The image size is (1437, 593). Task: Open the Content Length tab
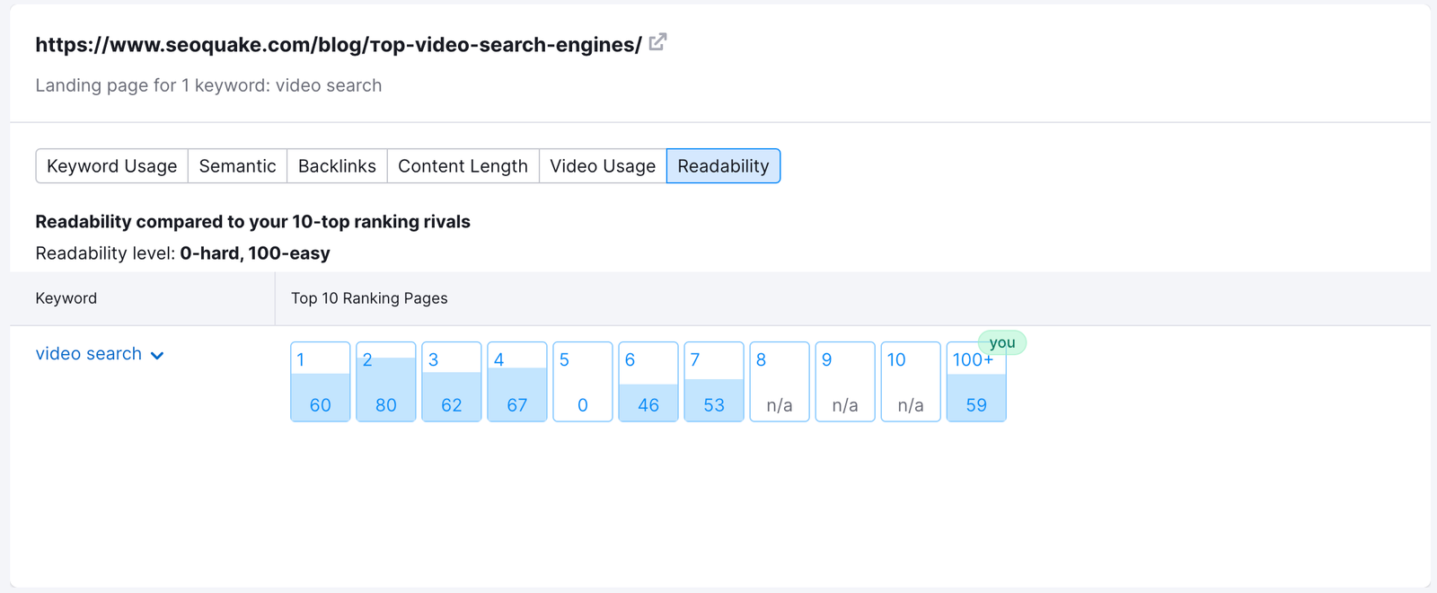coord(463,165)
